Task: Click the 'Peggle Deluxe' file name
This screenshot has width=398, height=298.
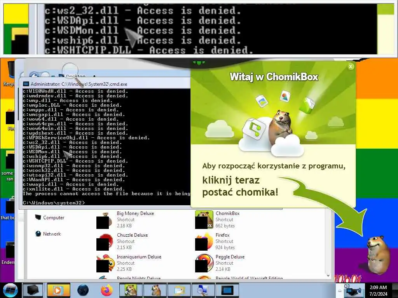Action: 230,257
